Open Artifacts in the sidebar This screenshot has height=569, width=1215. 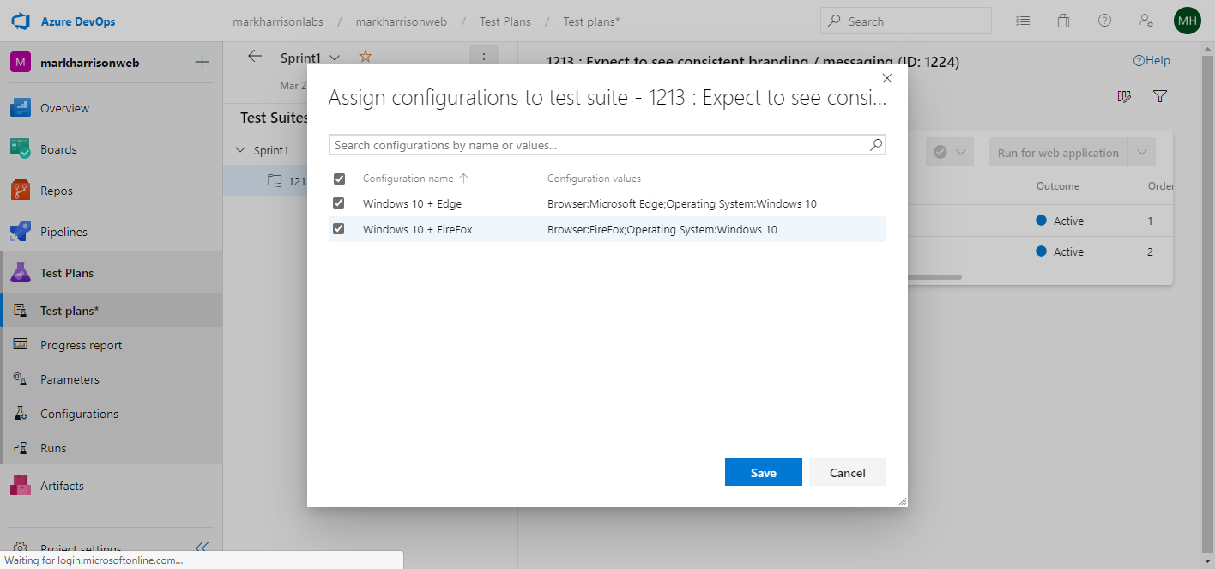[21, 486]
